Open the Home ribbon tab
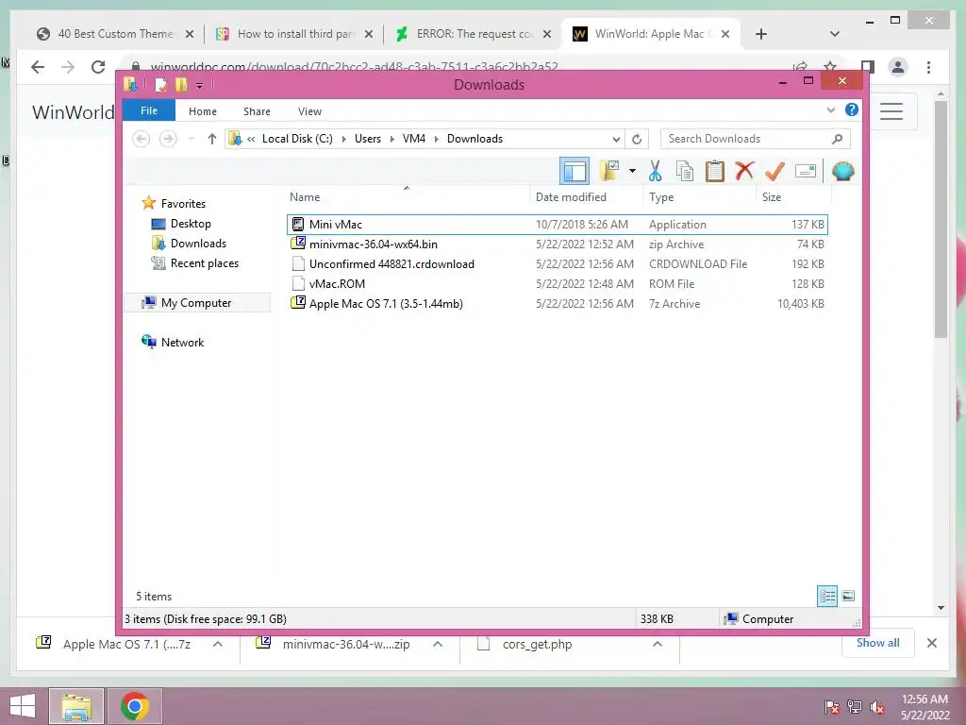This screenshot has height=725, width=966. tap(203, 111)
